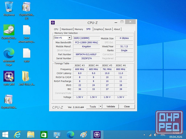This screenshot has width=186, height=139.
Task: Click the DDR3 (UDIMM) memory type field
Action: coord(86,38)
